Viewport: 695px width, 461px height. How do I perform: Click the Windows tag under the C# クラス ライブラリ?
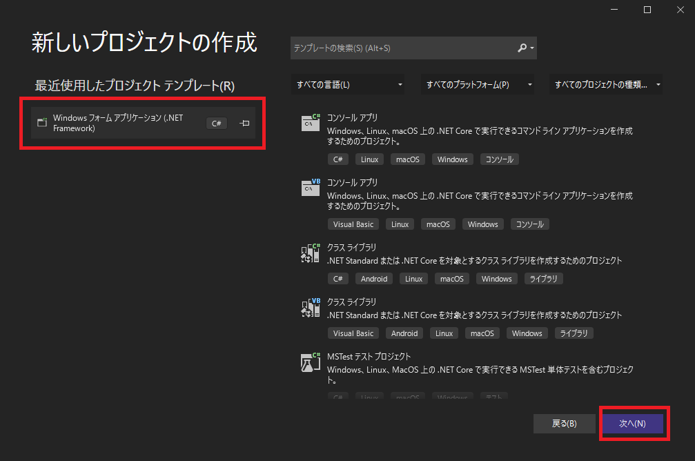click(x=496, y=279)
